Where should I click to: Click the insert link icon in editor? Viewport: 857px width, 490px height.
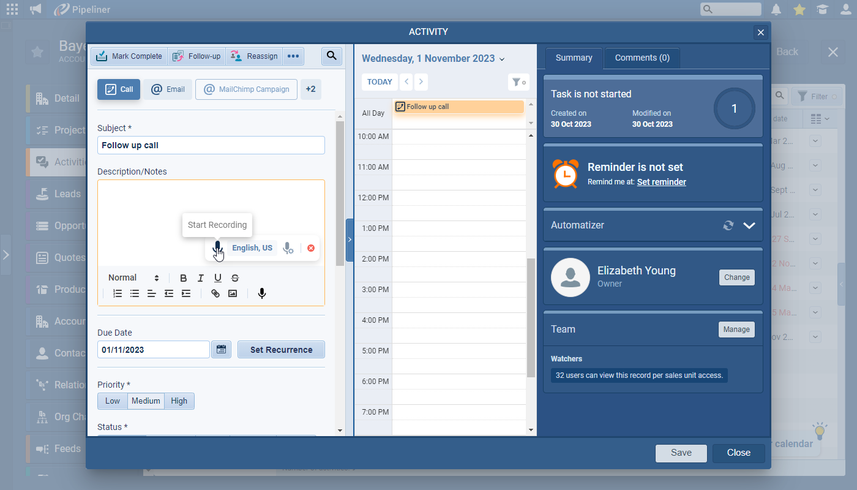(215, 293)
